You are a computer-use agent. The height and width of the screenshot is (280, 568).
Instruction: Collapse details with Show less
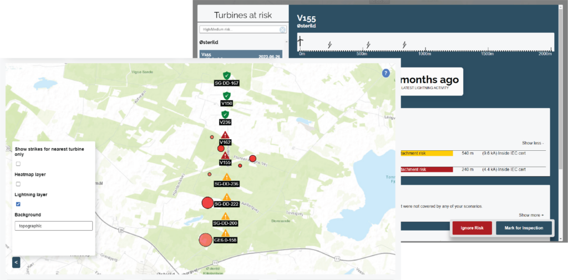point(532,143)
